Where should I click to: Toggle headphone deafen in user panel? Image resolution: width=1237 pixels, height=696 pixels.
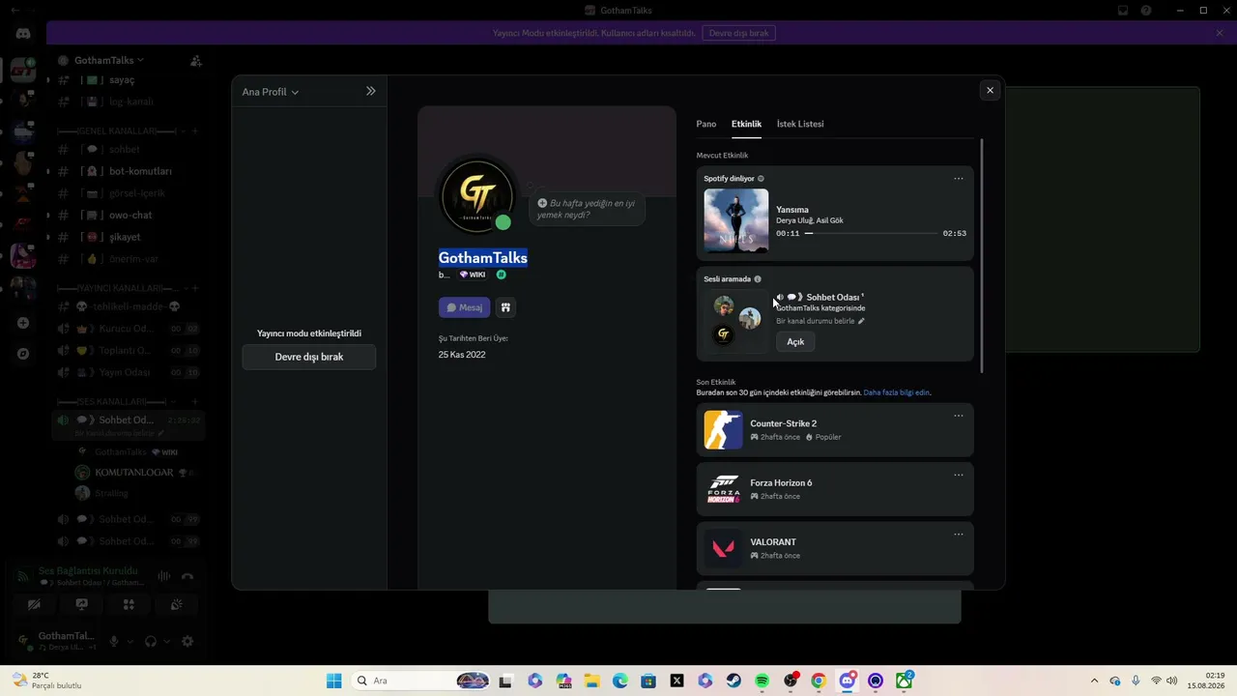click(x=151, y=641)
